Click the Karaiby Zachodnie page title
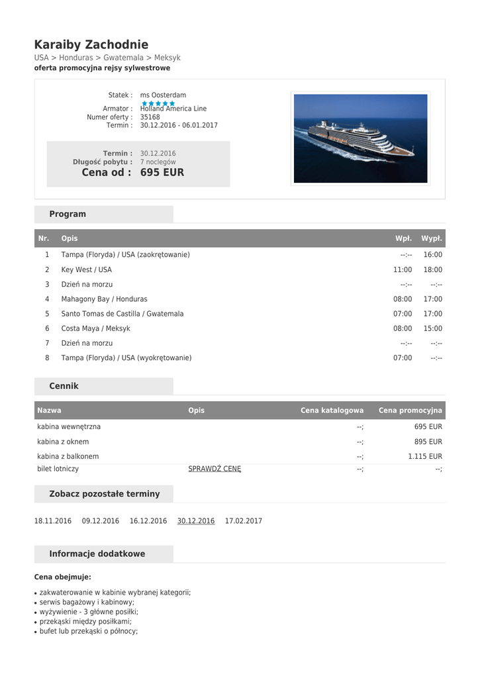This screenshot has height=678, width=480. pos(91,45)
